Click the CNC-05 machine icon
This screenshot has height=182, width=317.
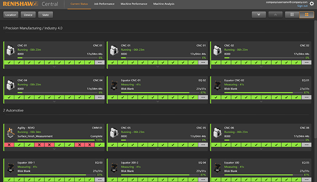114,133
